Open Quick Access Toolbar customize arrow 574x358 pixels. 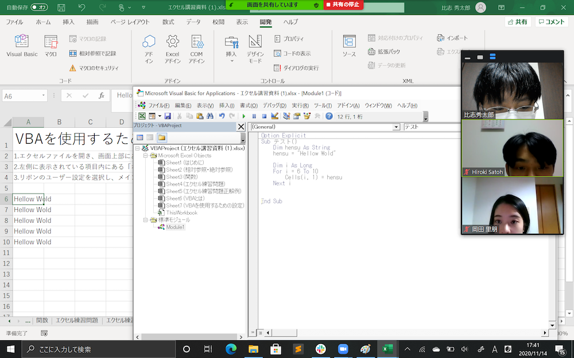click(143, 7)
